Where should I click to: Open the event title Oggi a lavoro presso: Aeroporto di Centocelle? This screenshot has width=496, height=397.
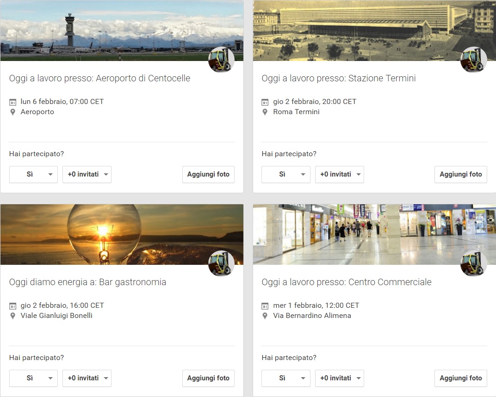coord(99,79)
